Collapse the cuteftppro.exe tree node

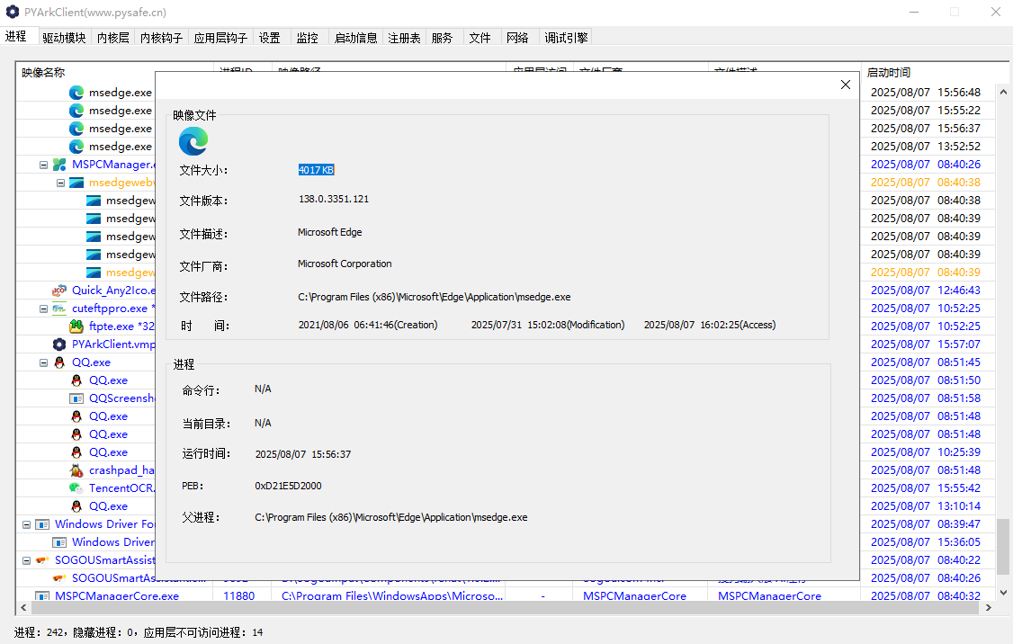pos(43,309)
